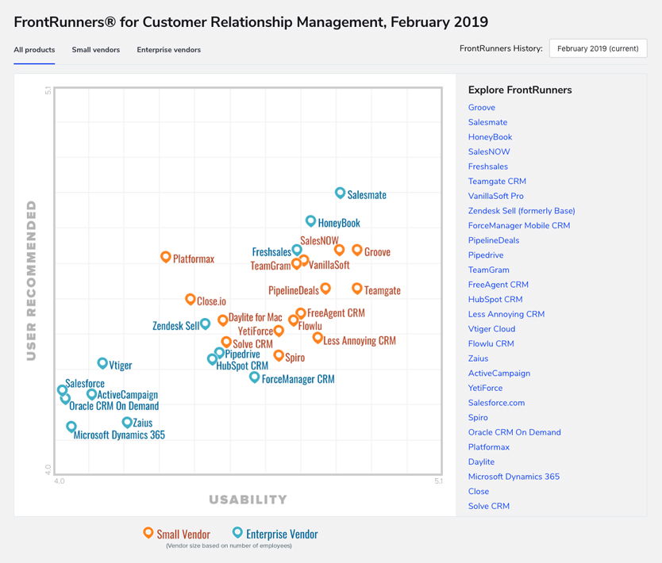Follow the ActiveCampaign sidebar link

click(x=499, y=373)
